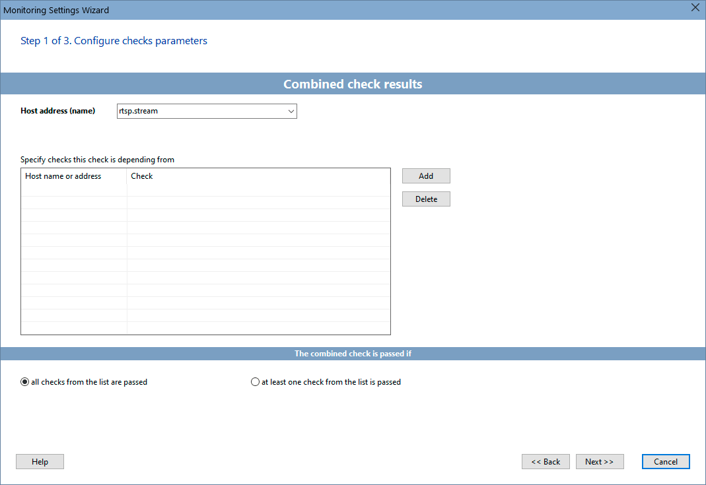Screen dimensions: 706x485
Task: Click the 'Step 1 of 3' heading text
Action: (x=114, y=41)
